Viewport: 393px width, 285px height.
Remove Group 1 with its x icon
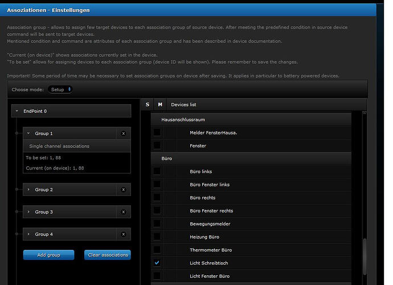(x=124, y=133)
